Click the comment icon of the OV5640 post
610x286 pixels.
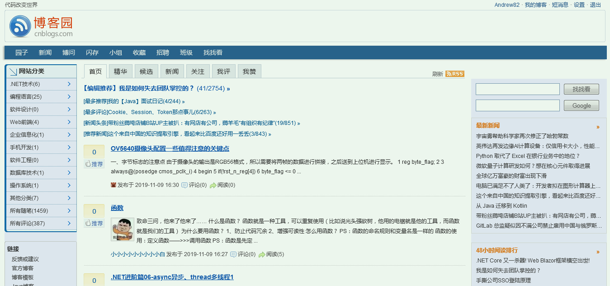pos(184,185)
